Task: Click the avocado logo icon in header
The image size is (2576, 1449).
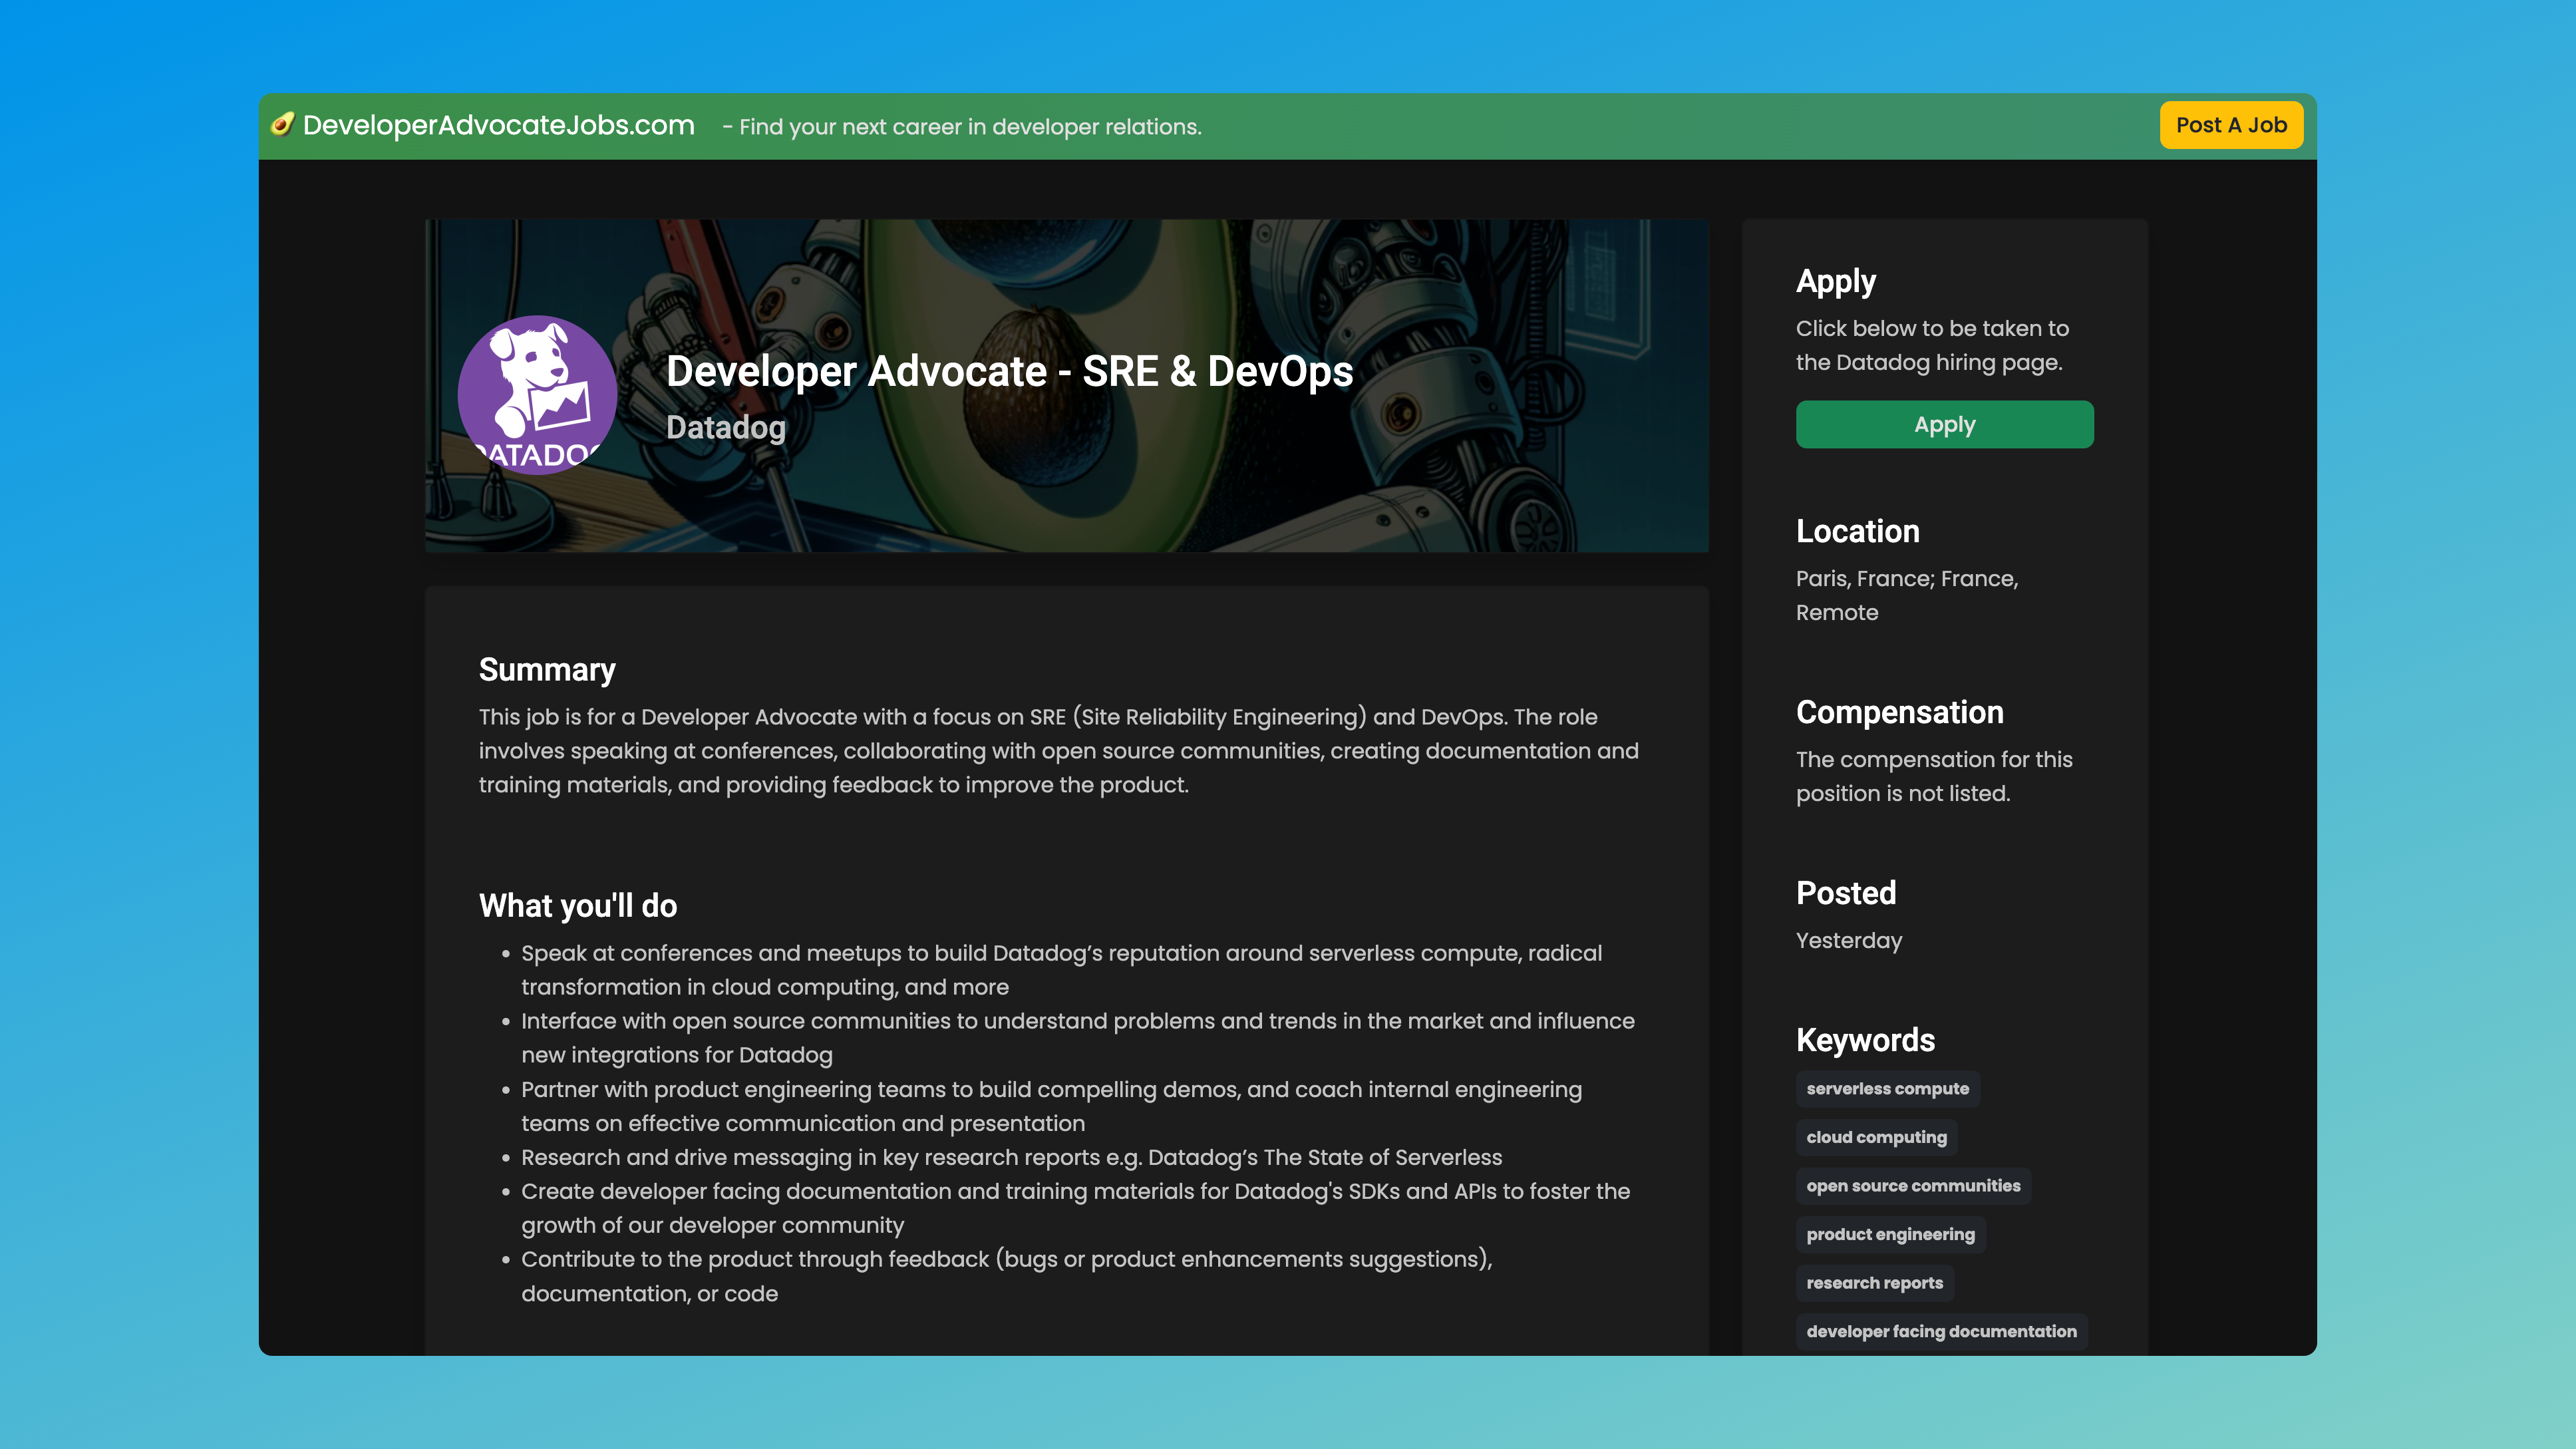Action: click(283, 124)
